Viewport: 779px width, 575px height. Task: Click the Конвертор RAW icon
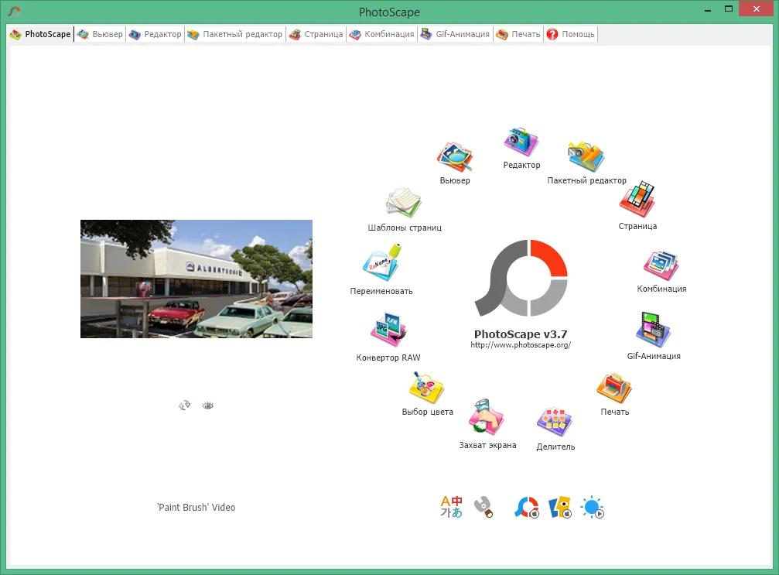(x=388, y=332)
